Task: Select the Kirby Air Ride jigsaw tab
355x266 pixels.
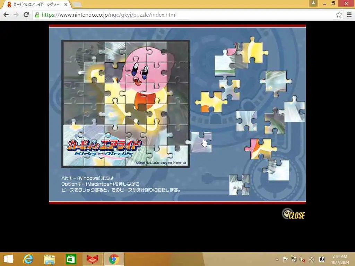Action: coord(37,4)
